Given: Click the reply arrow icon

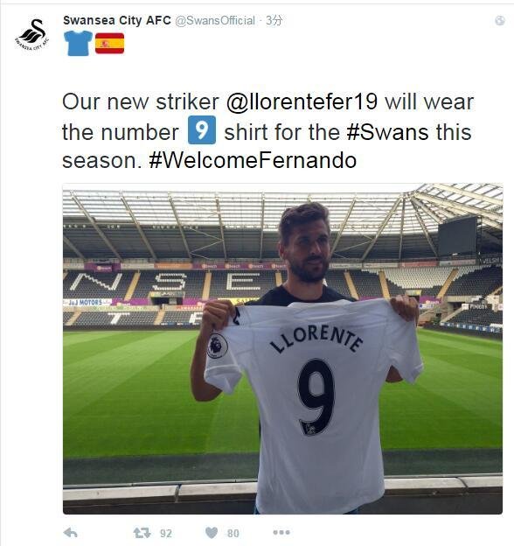Looking at the screenshot, I should pos(71,532).
